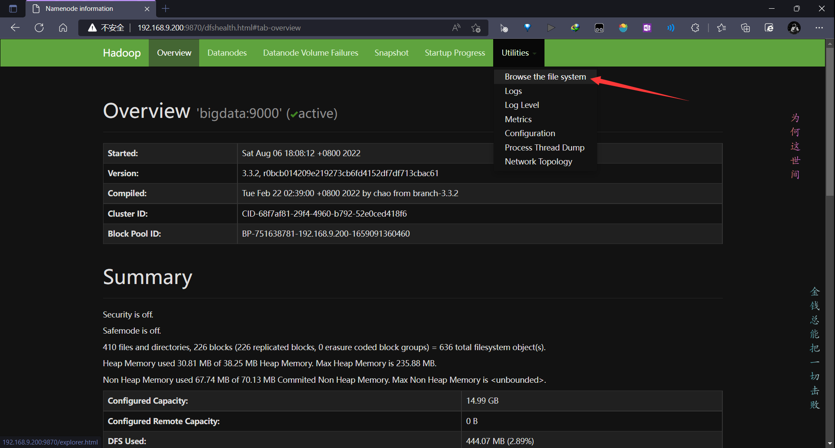This screenshot has height=448, width=835.
Task: Click the not-secure warning icon
Action: (92, 28)
